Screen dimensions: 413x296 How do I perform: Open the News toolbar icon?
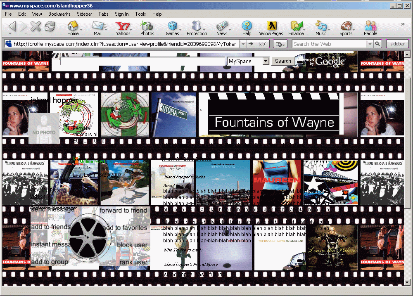(222, 28)
